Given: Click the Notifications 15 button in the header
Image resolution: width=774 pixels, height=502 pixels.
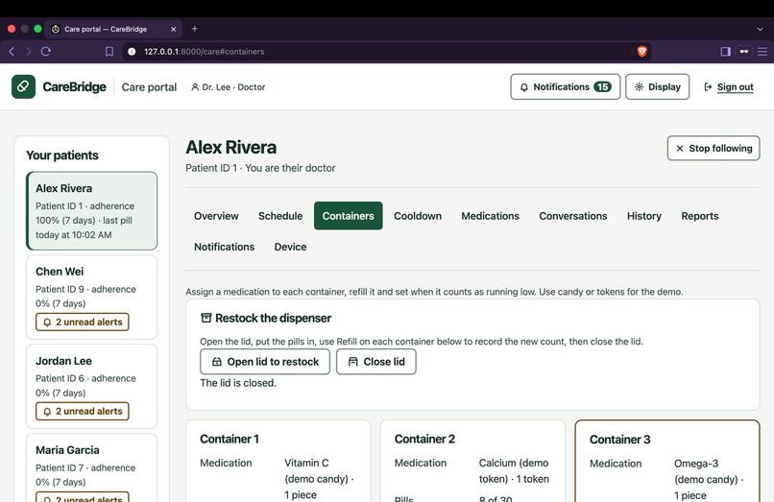Looking at the screenshot, I should click(566, 87).
